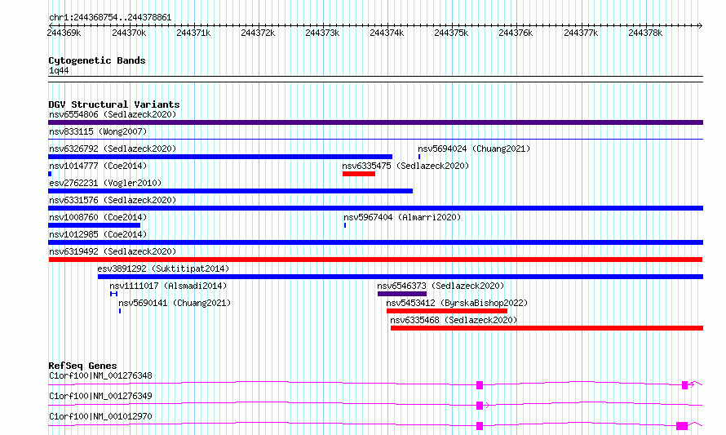Select the purple nsv6554806 variant bar

tap(375, 122)
